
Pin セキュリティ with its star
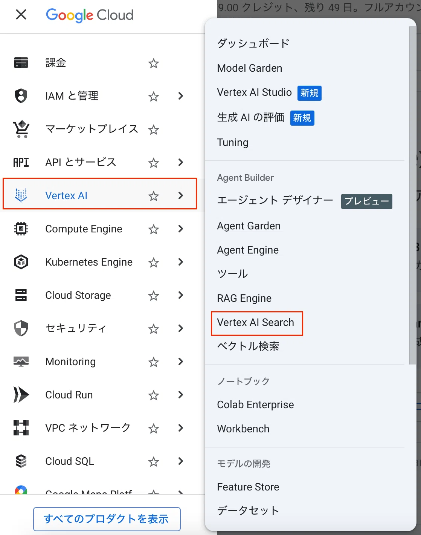pos(154,329)
